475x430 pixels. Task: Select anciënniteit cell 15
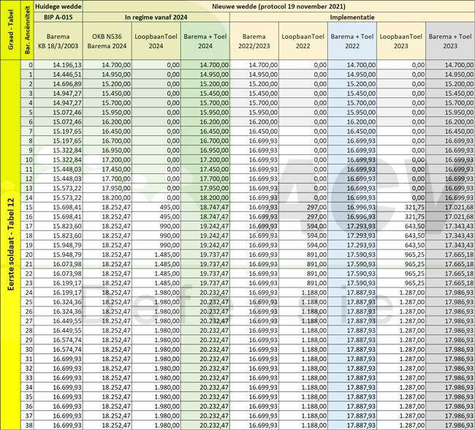point(27,207)
